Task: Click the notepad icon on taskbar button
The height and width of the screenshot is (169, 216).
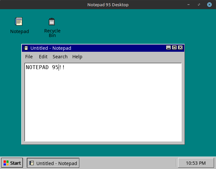Action: [31, 163]
